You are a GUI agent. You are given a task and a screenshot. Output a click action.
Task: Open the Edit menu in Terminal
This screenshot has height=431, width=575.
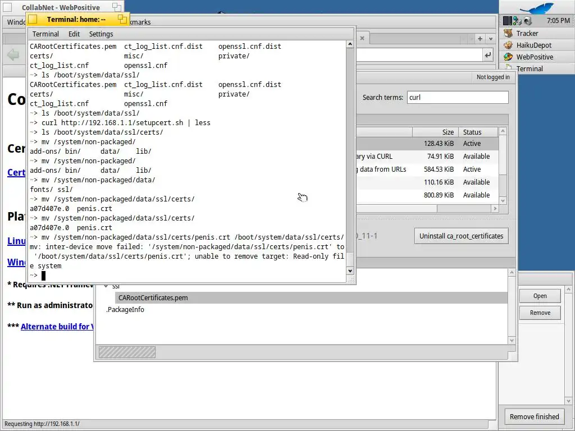point(74,34)
